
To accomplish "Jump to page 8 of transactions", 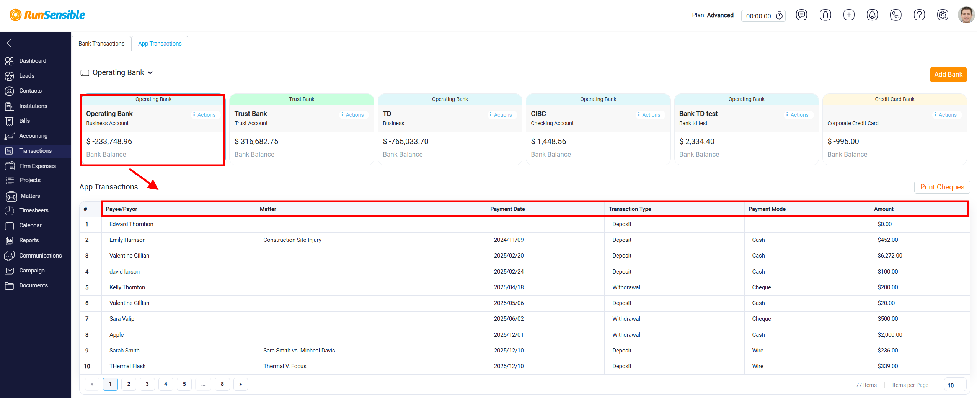I will [x=222, y=384].
